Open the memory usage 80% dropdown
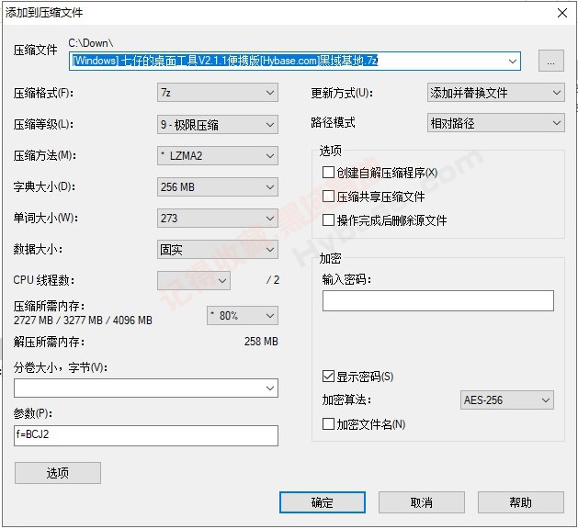Screen dimensions: 578x529 (243, 316)
